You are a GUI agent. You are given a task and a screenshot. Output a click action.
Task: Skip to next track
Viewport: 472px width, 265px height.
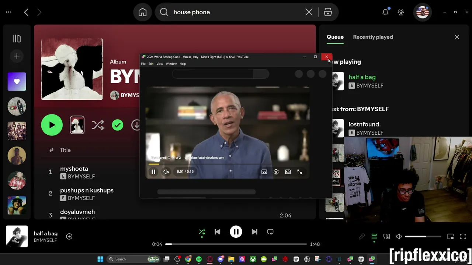tap(254, 232)
